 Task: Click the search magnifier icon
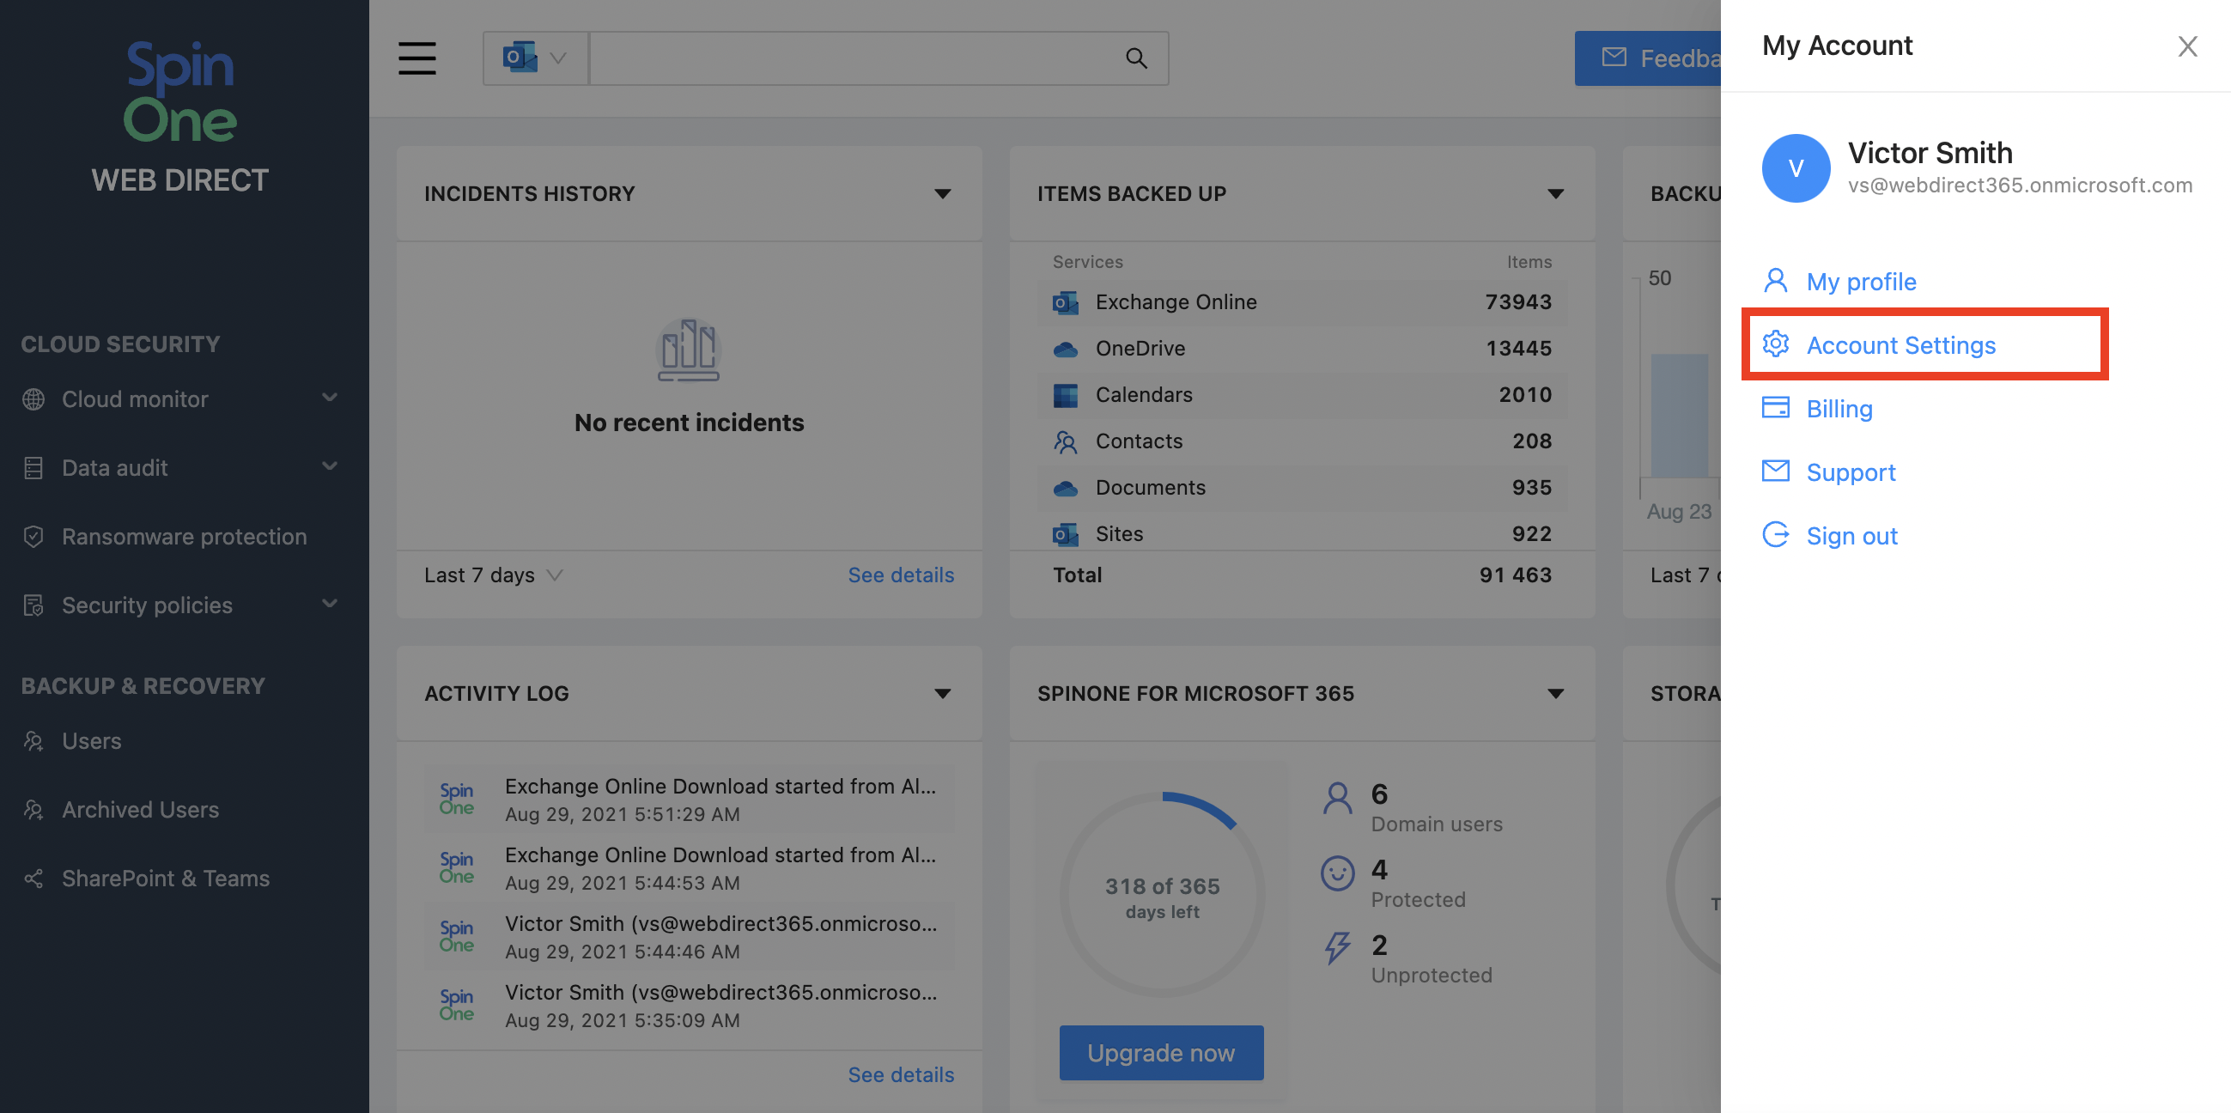1135,58
